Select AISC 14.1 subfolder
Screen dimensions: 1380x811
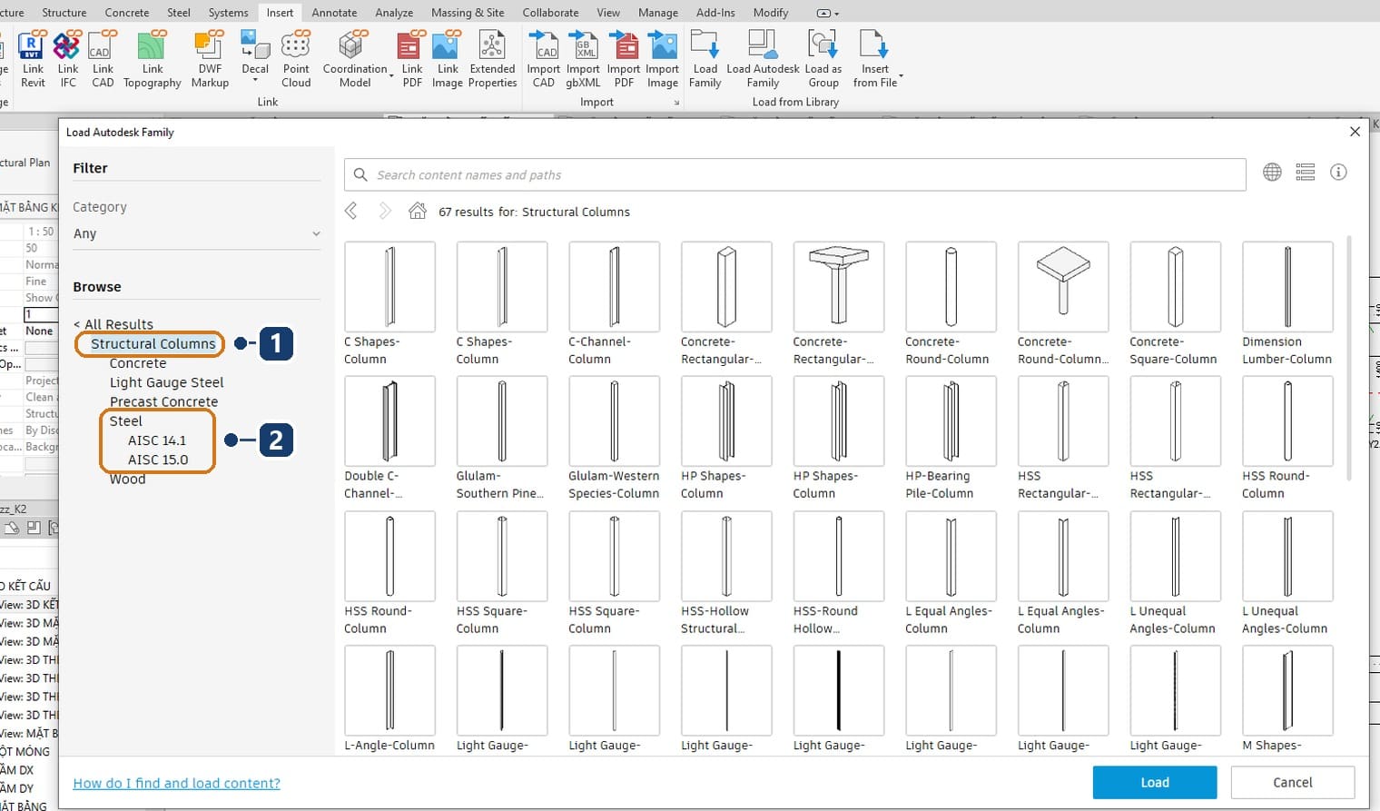point(156,440)
